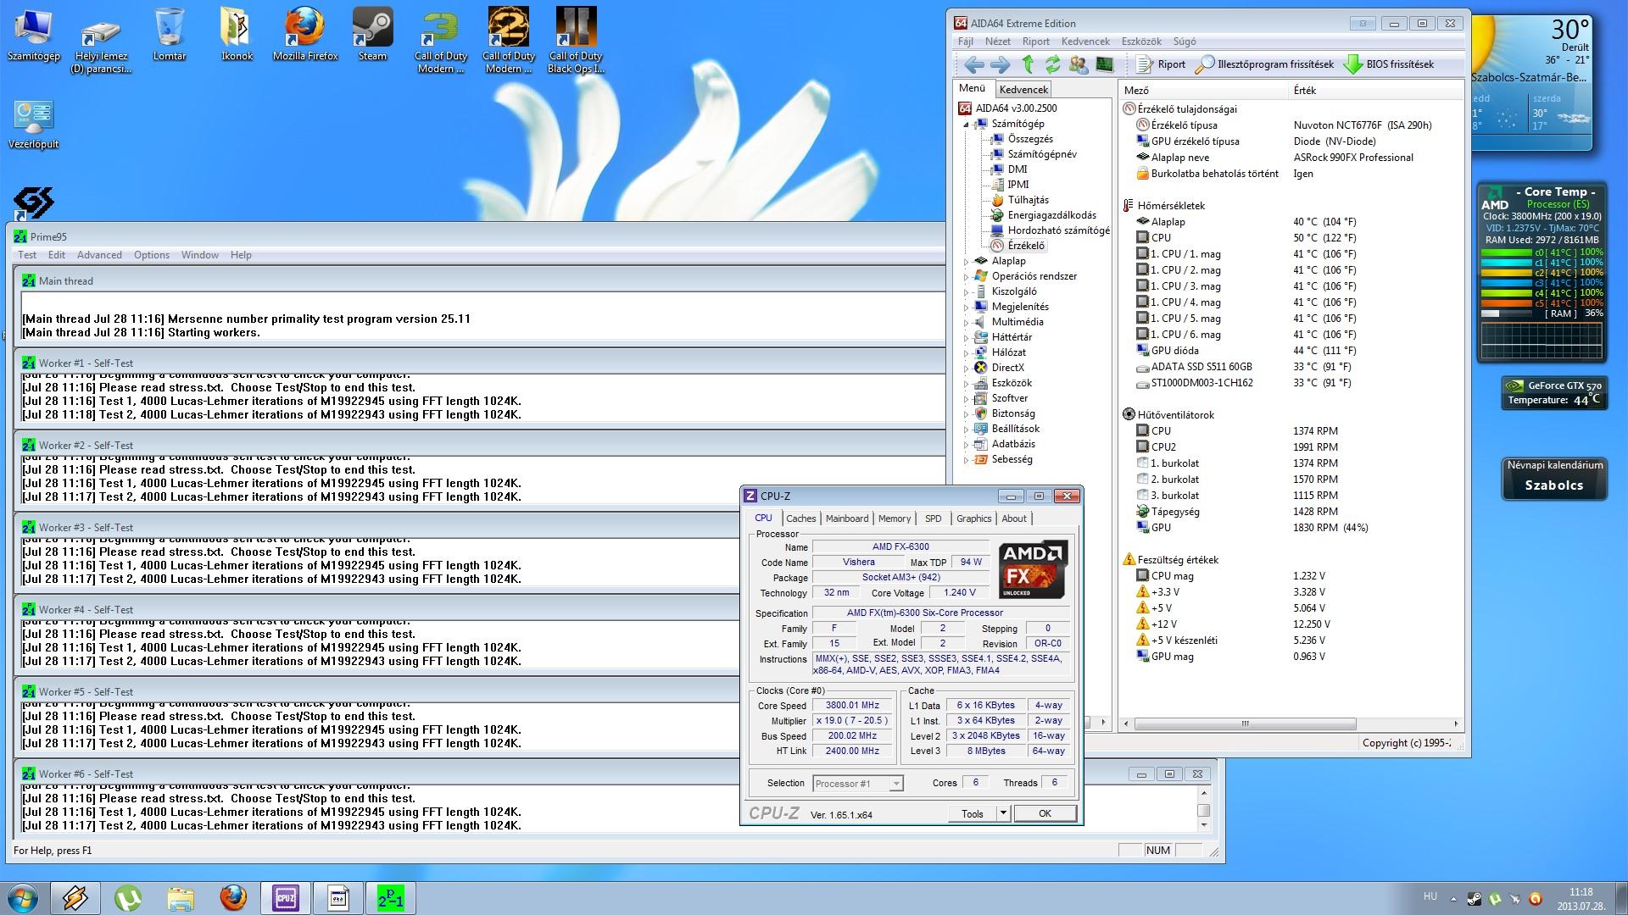
Task: Select Összegzés in the AIDA64 tree
Action: (x=1030, y=139)
